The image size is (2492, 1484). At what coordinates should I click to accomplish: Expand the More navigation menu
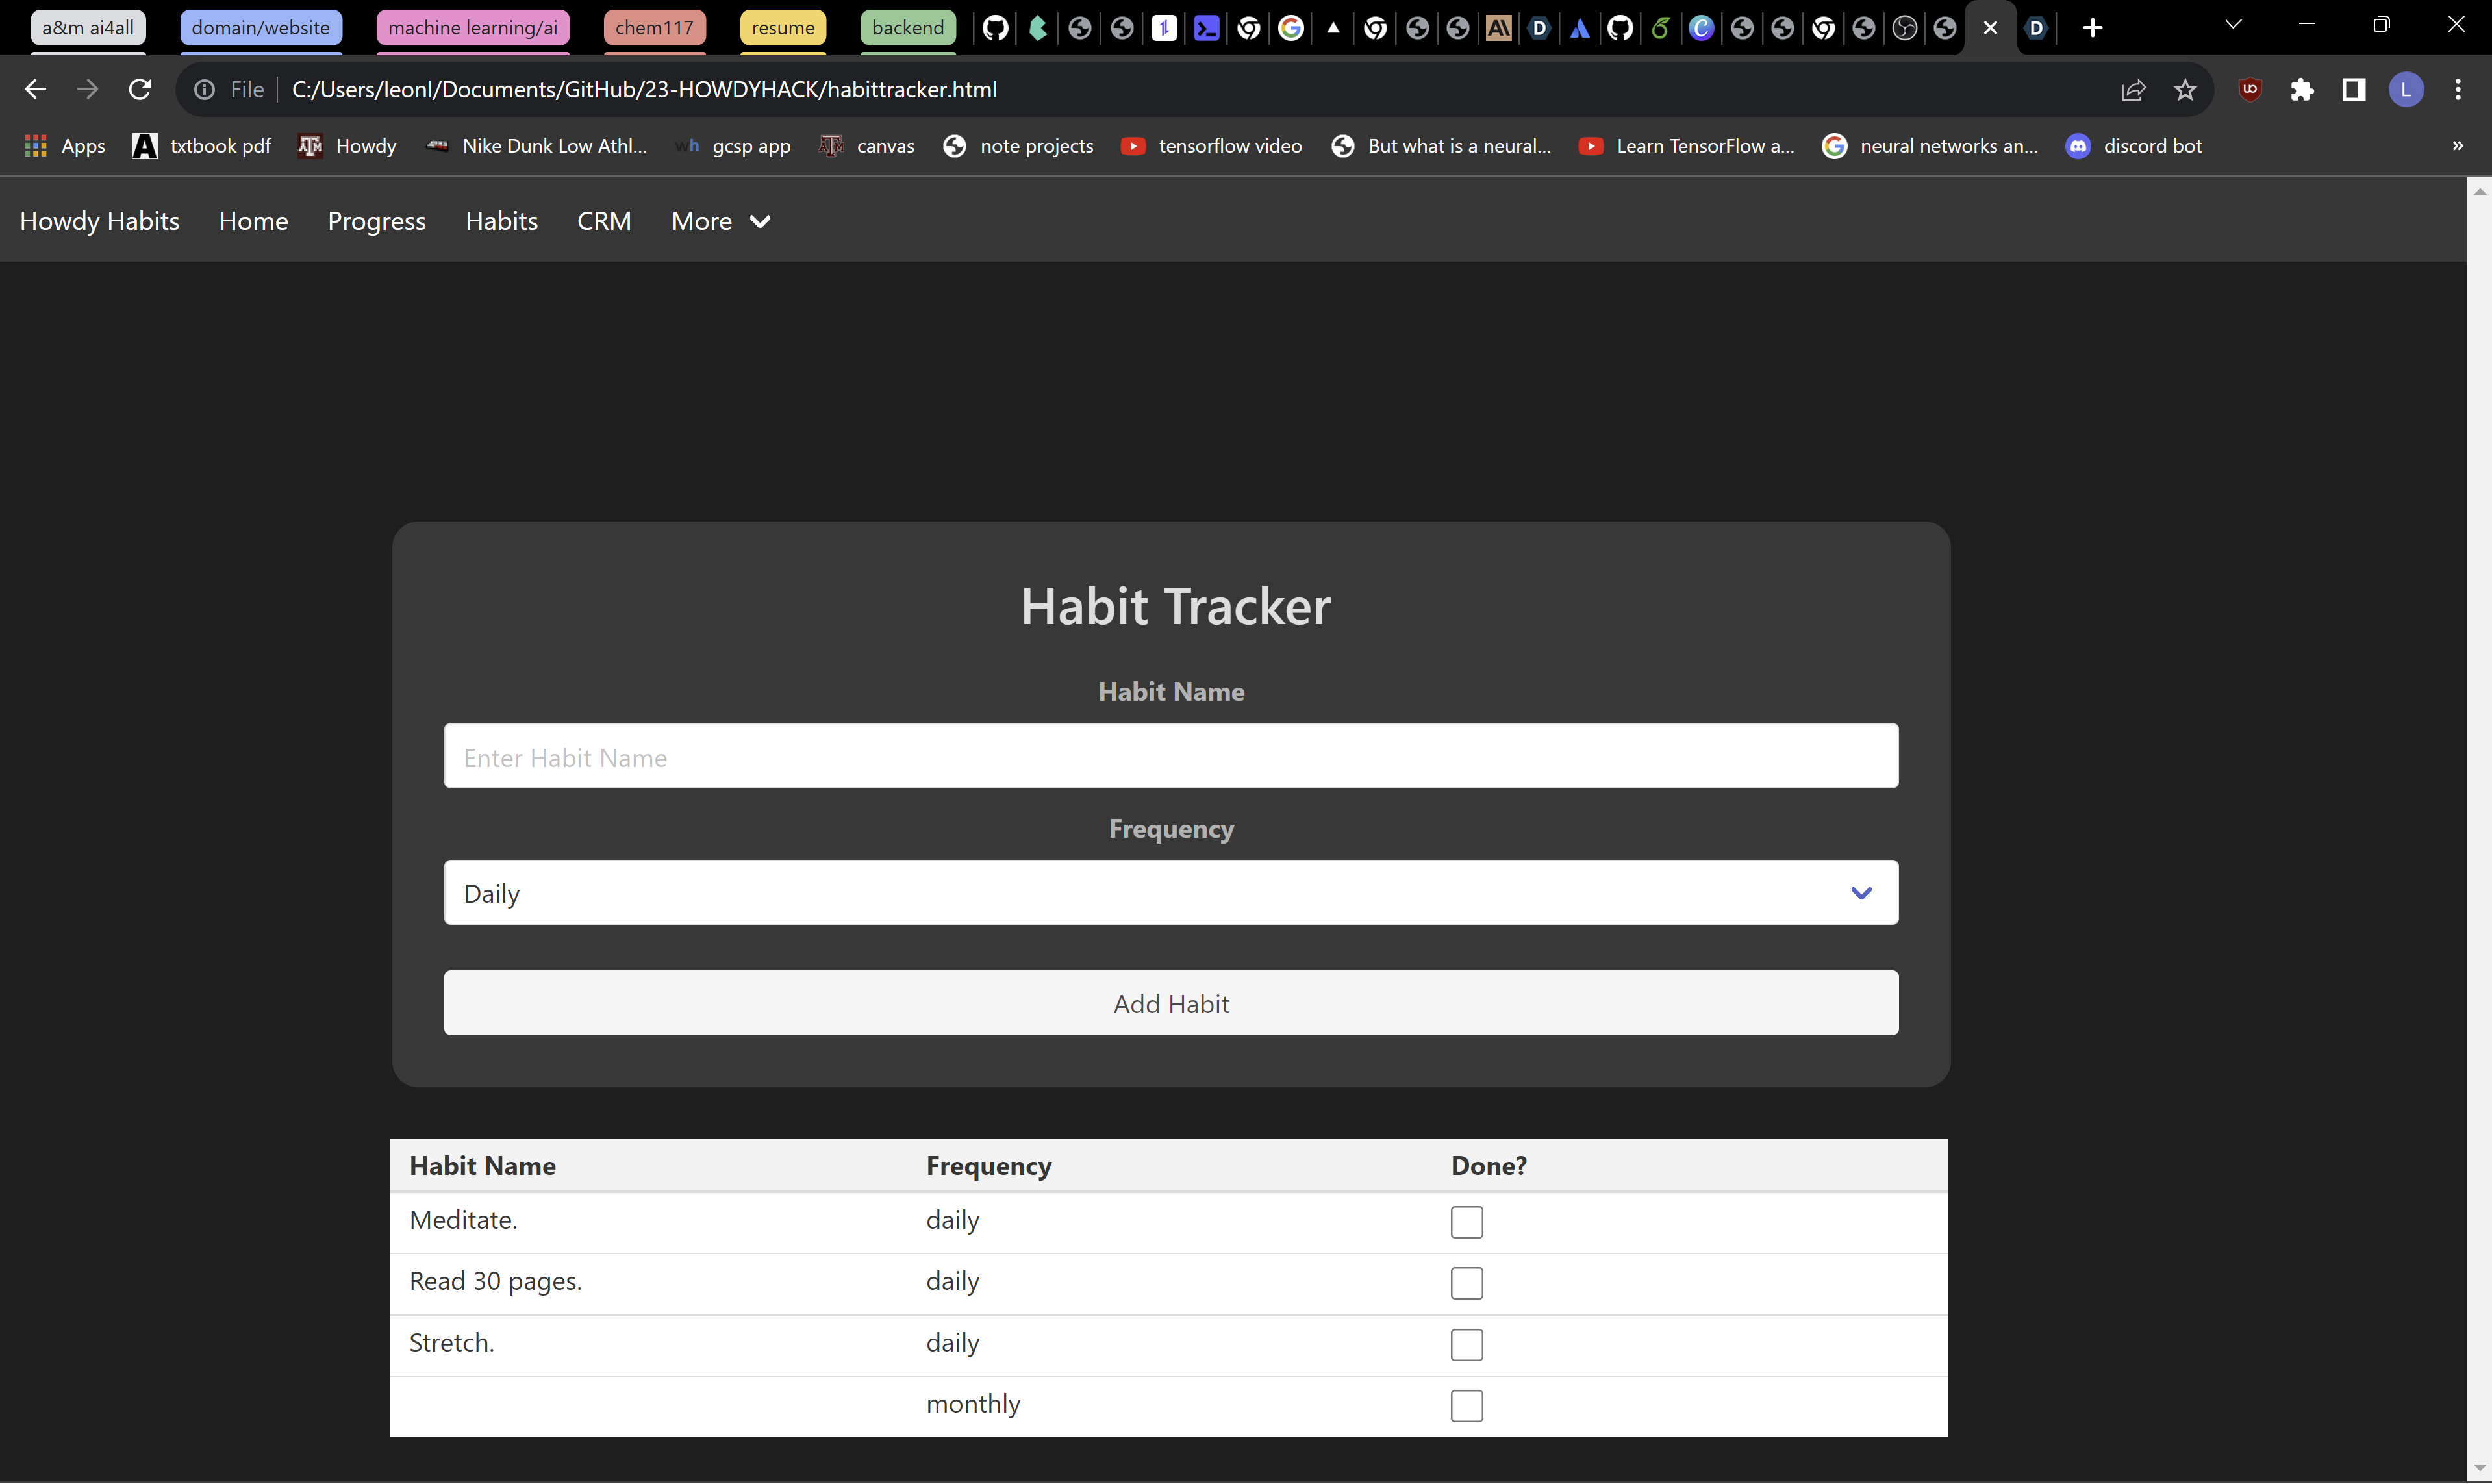(719, 221)
